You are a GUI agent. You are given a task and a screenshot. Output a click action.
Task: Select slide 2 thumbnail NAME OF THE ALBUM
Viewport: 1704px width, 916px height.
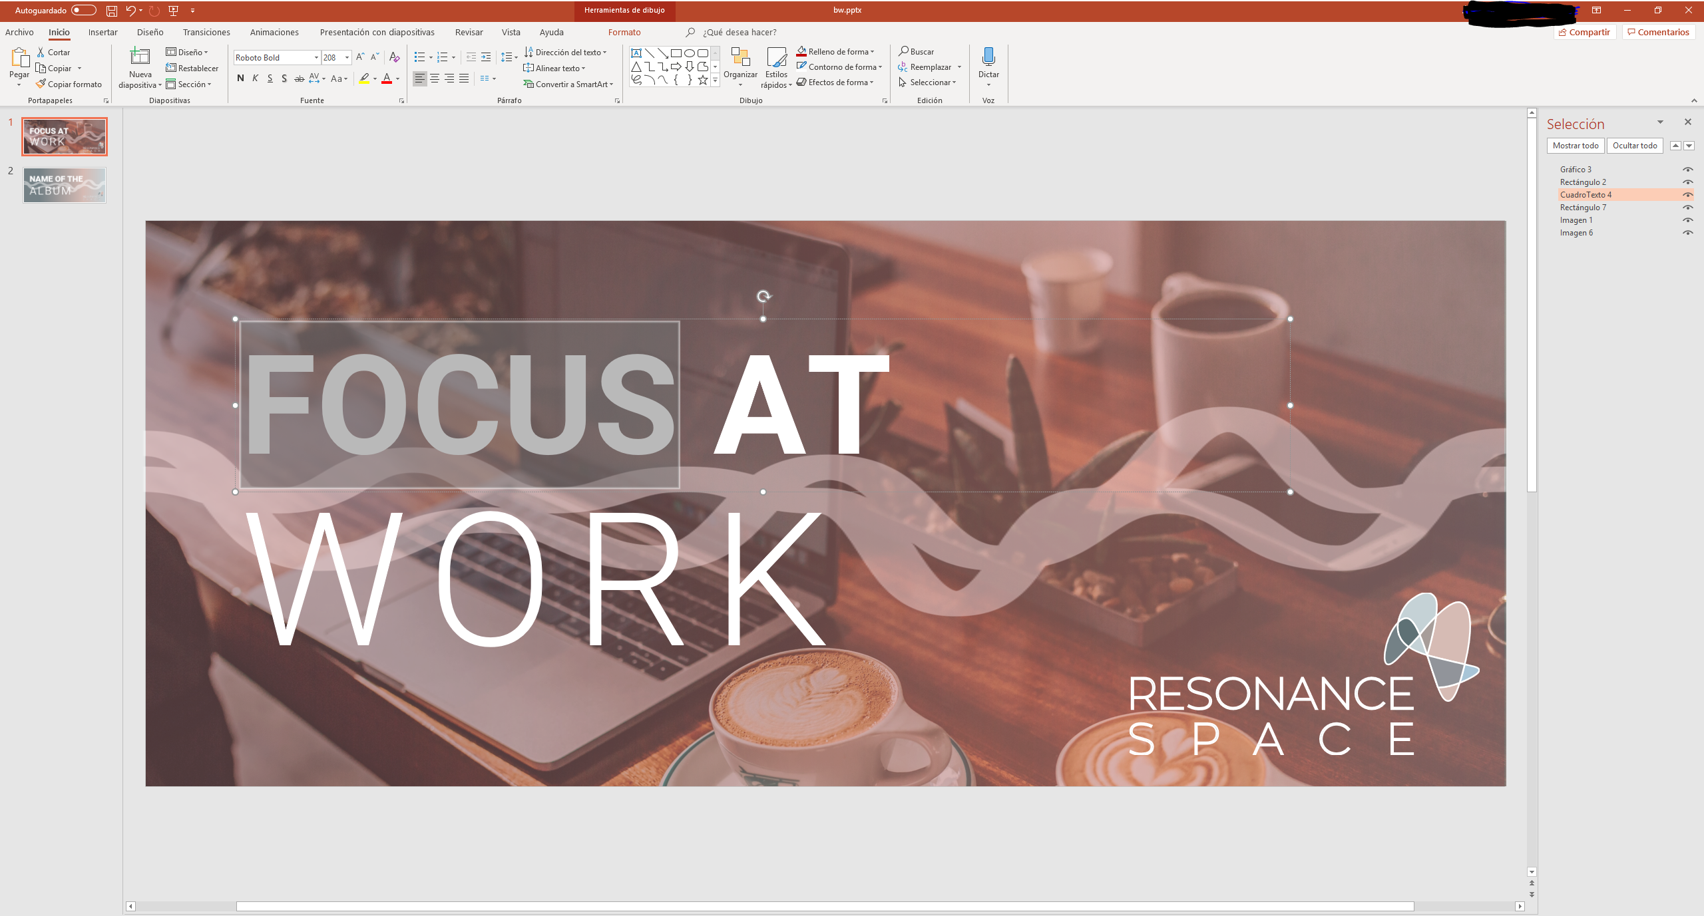pos(65,185)
